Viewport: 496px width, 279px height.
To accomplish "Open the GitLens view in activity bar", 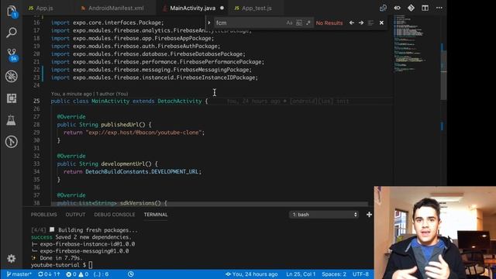I will click(x=12, y=142).
